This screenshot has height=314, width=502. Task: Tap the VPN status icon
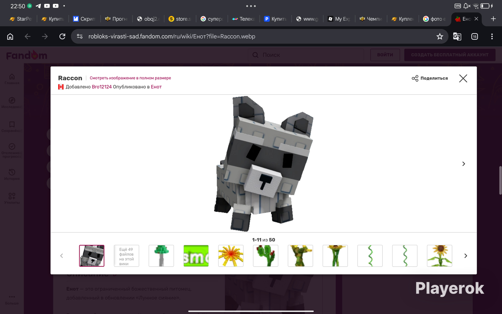tap(458, 6)
